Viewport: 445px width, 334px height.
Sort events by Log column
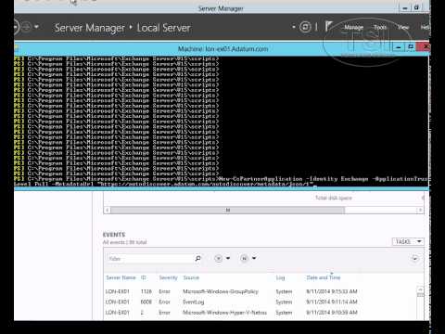pyautogui.click(x=280, y=277)
